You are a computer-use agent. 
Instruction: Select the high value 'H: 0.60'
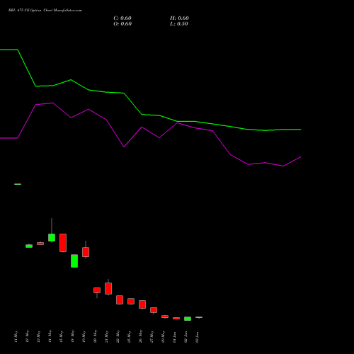[x=179, y=18]
